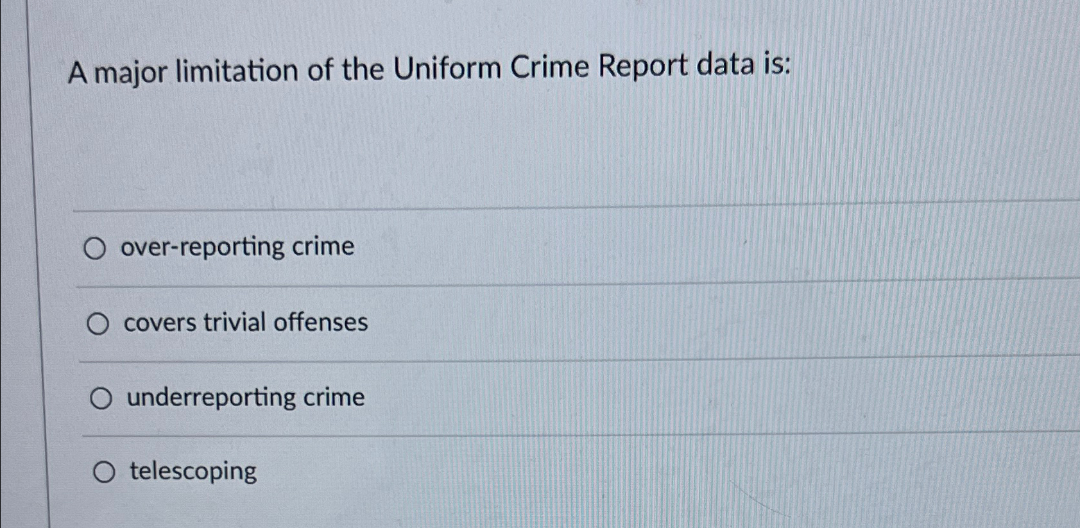Select the "telescoping" radio button
Image resolution: width=1080 pixels, height=528 pixels.
click(x=103, y=472)
